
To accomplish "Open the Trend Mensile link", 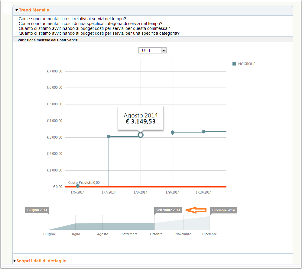I will (34, 10).
